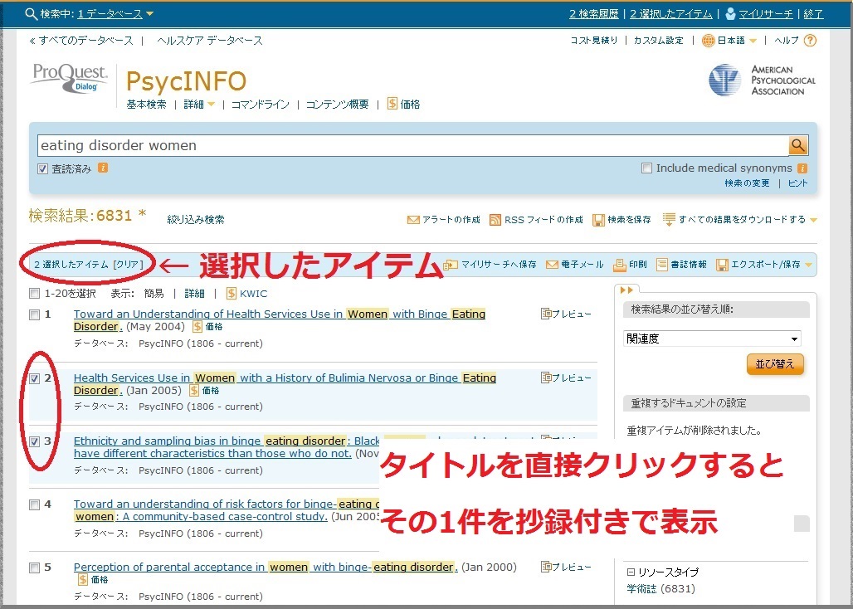Deselect the checkbox for result 3
Viewport: 853px width, 609px height.
click(34, 441)
